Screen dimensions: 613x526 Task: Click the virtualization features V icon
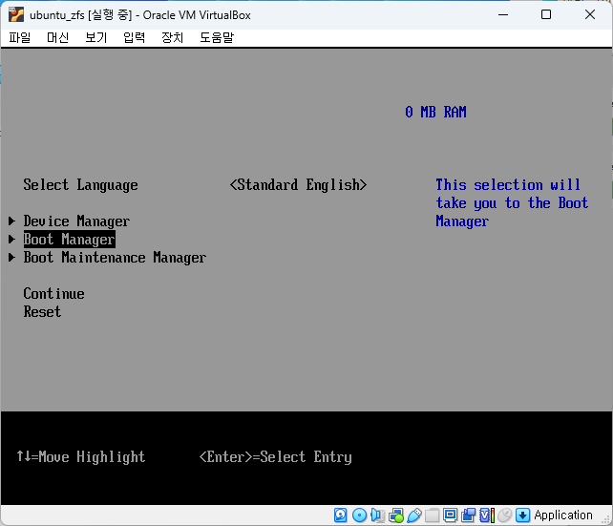[486, 515]
